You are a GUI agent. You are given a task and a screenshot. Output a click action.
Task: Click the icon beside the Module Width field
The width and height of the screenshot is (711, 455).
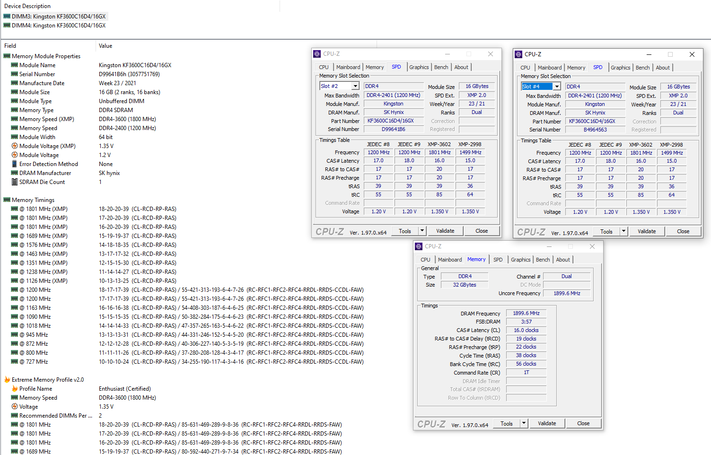point(14,137)
